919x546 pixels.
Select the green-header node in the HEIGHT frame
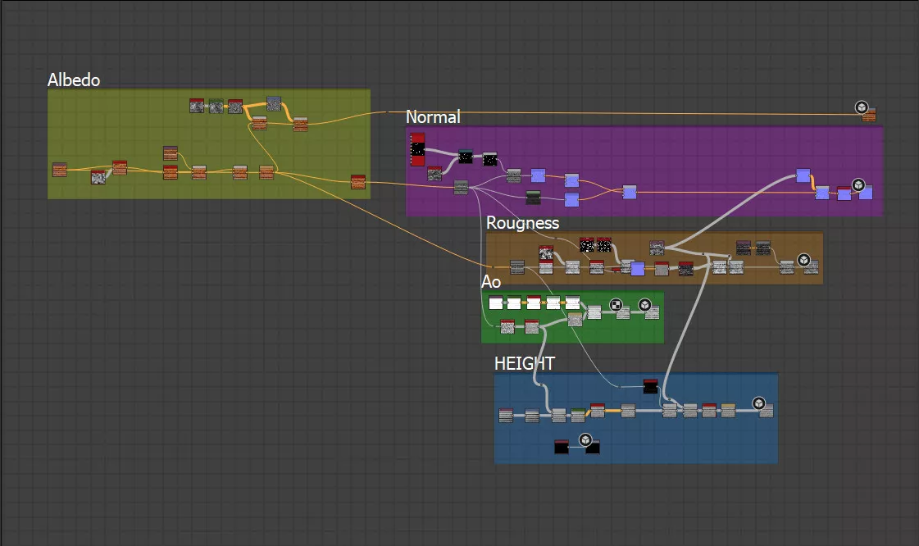pyautogui.click(x=578, y=414)
